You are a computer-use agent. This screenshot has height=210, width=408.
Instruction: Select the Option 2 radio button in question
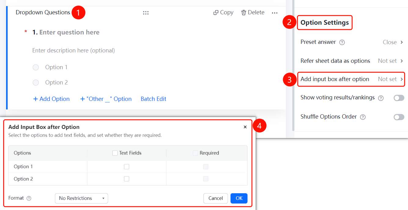36,83
